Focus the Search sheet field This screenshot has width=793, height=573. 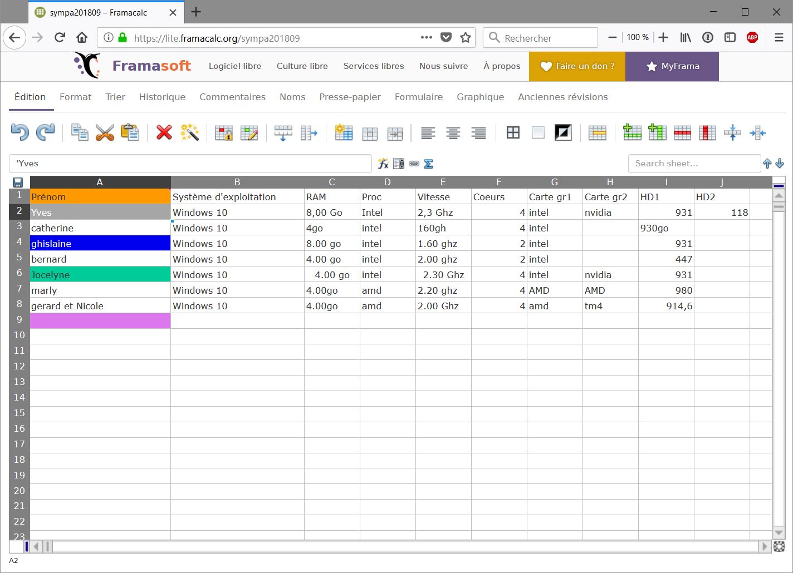tap(694, 164)
